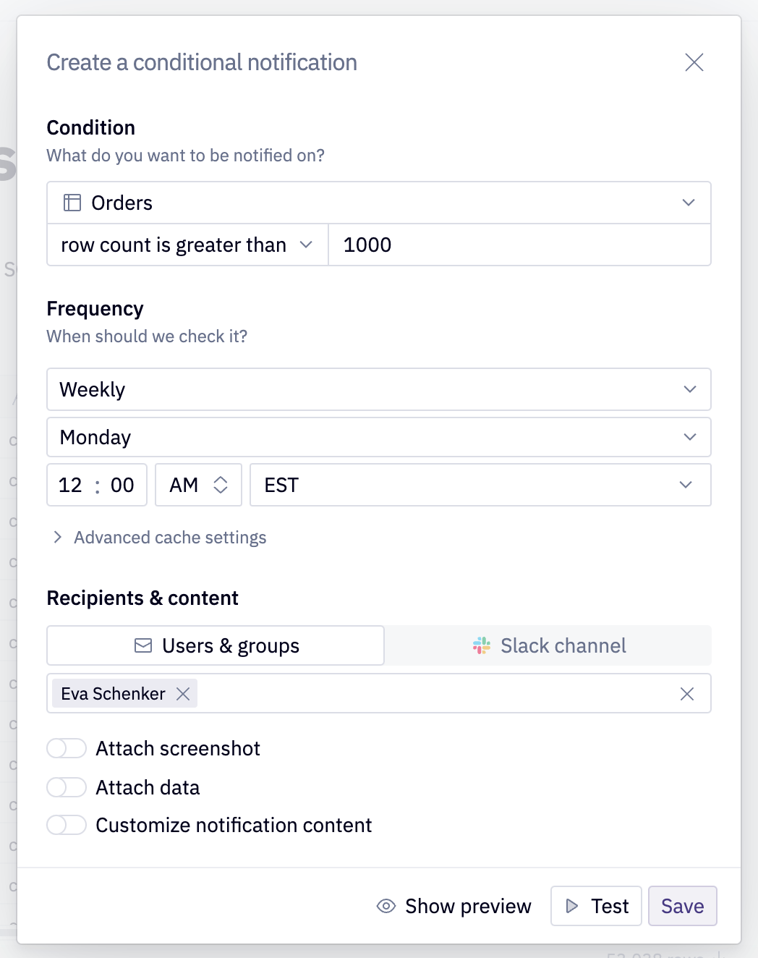758x958 pixels.
Task: Click the AM/PM stepper arrows
Action: coord(221,485)
